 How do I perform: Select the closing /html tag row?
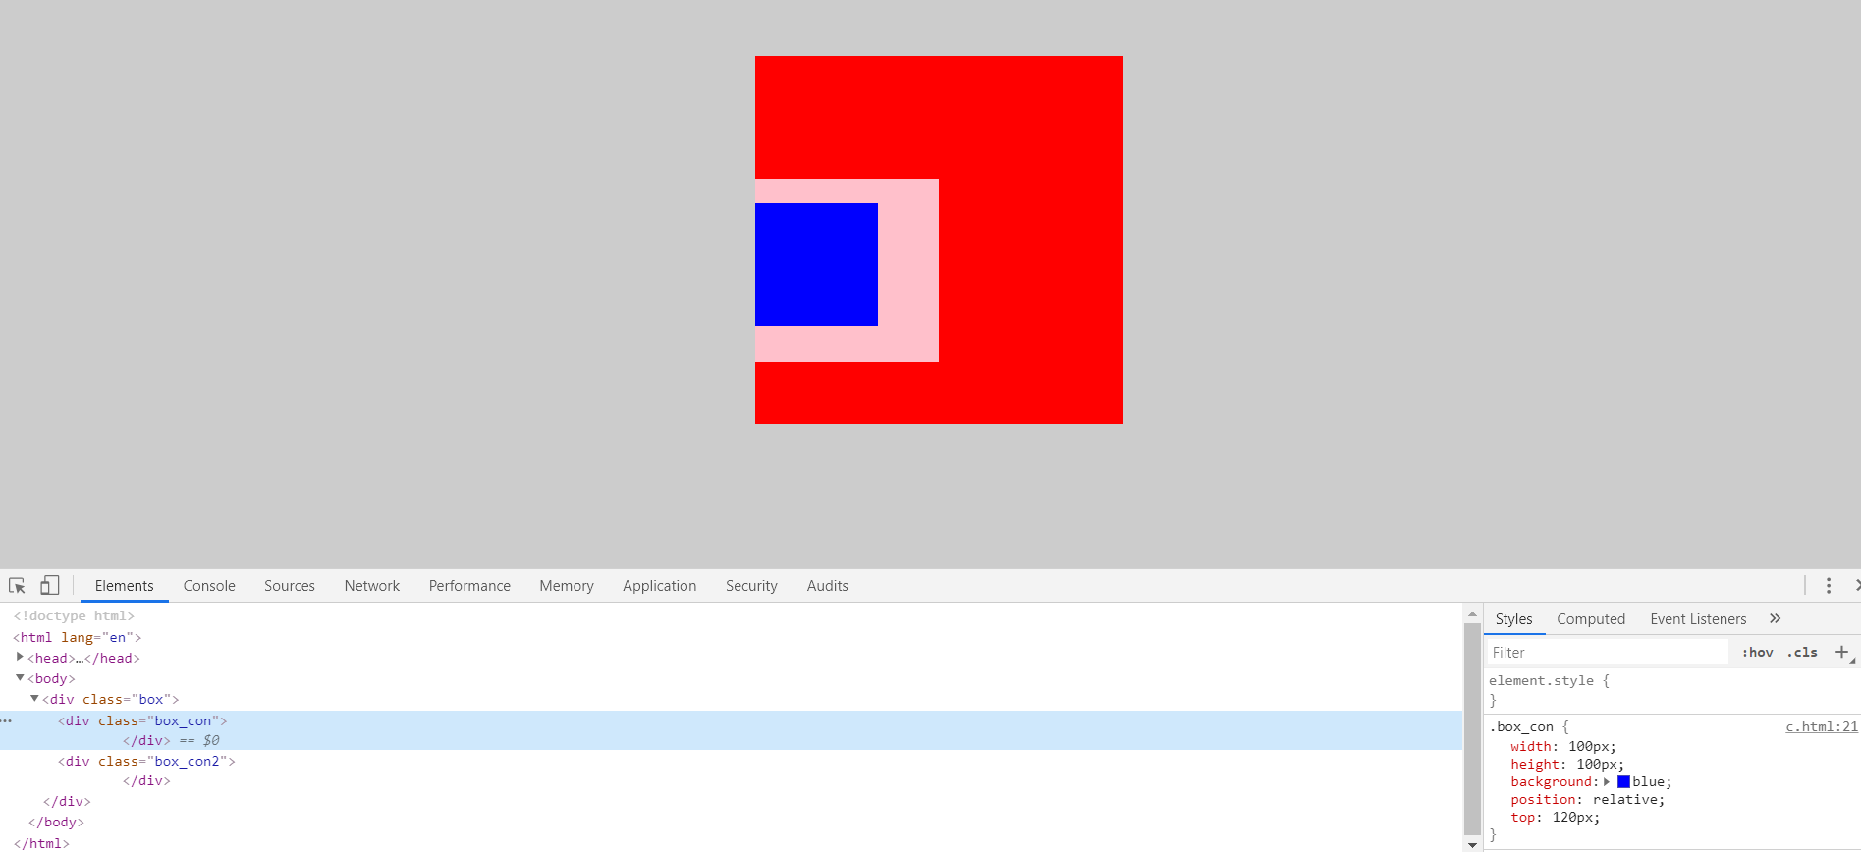[41, 843]
